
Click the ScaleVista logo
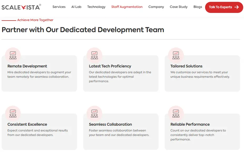[21, 7]
